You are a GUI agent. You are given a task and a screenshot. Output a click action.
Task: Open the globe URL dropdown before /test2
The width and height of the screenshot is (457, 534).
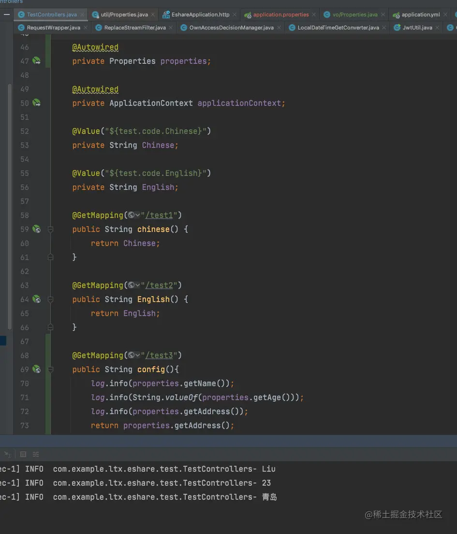(x=134, y=285)
